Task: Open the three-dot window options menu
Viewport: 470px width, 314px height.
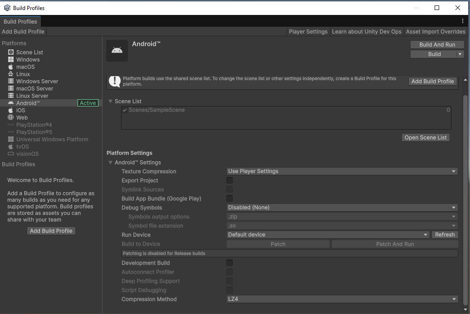Action: [462, 21]
